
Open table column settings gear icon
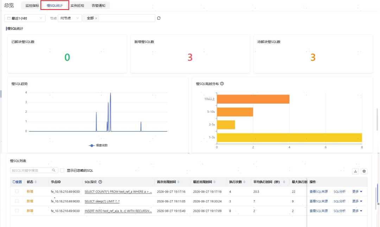(364, 171)
